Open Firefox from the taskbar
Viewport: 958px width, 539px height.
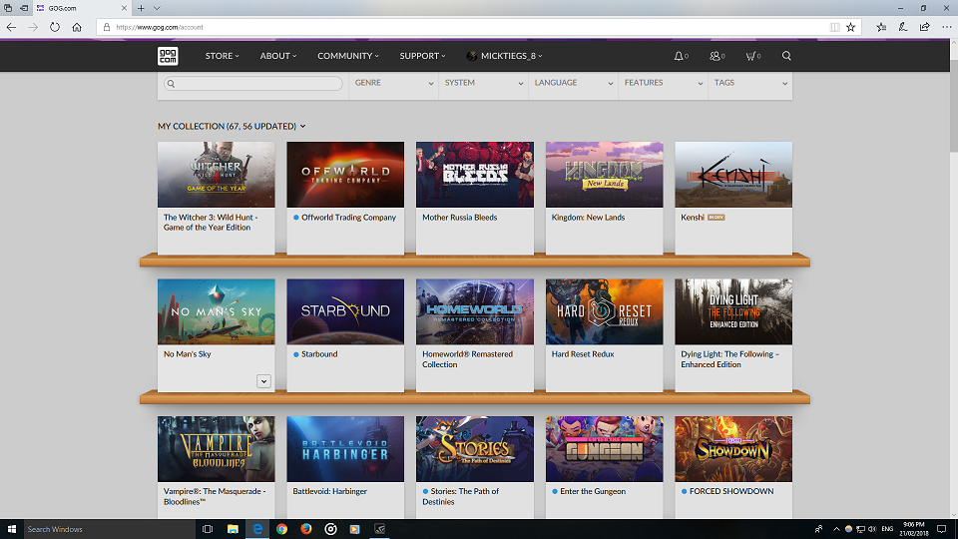306,529
